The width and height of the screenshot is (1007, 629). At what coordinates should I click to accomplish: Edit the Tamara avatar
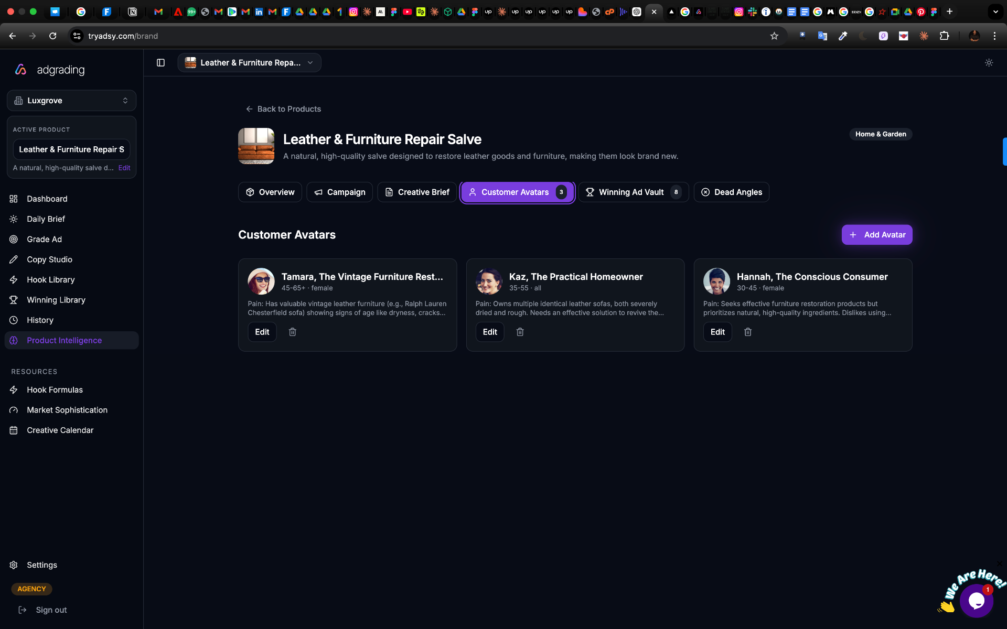(262, 332)
